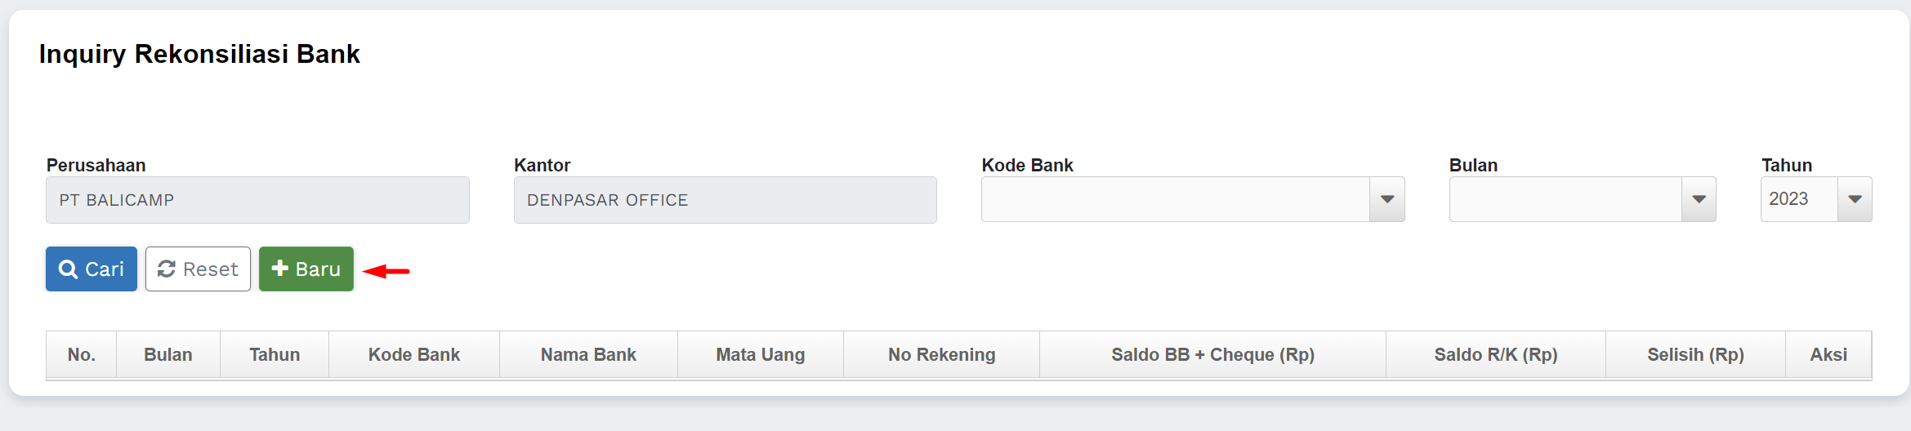Image resolution: width=1911 pixels, height=431 pixels.
Task: Click the Saldo R/K (Rp) column header
Action: [1496, 355]
